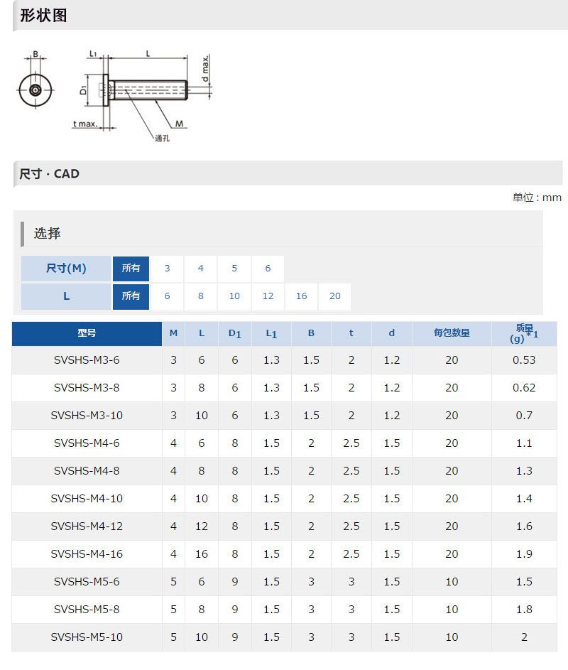
Task: Select thread size M 5 filter
Action: tap(234, 269)
